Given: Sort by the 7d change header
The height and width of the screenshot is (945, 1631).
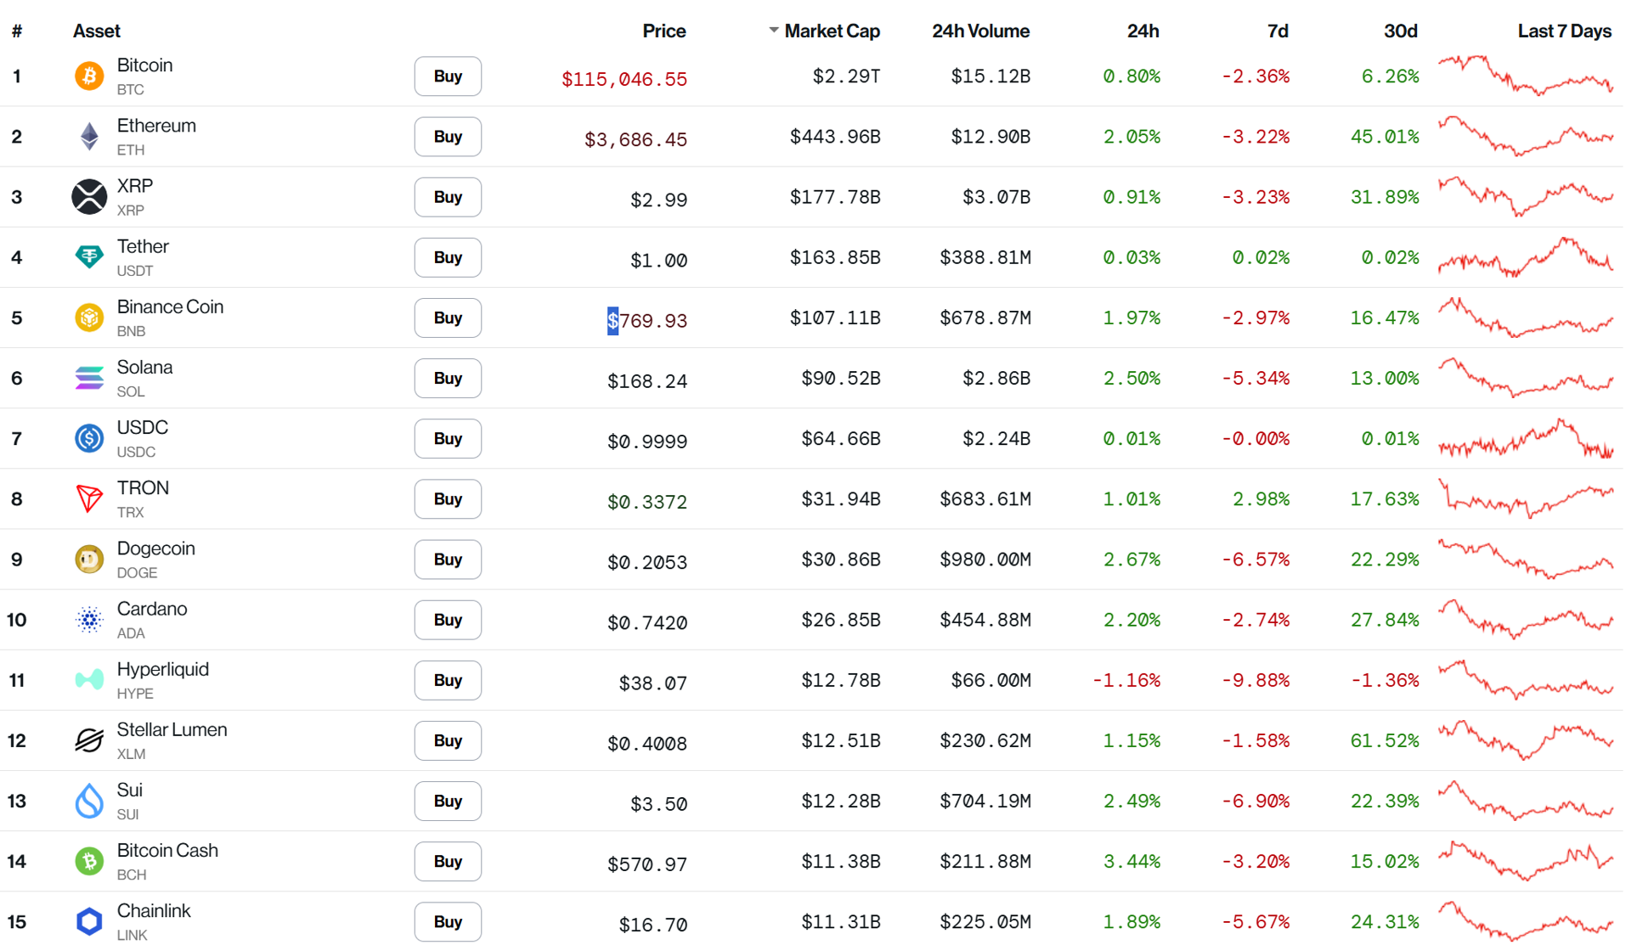Looking at the screenshot, I should point(1278,31).
